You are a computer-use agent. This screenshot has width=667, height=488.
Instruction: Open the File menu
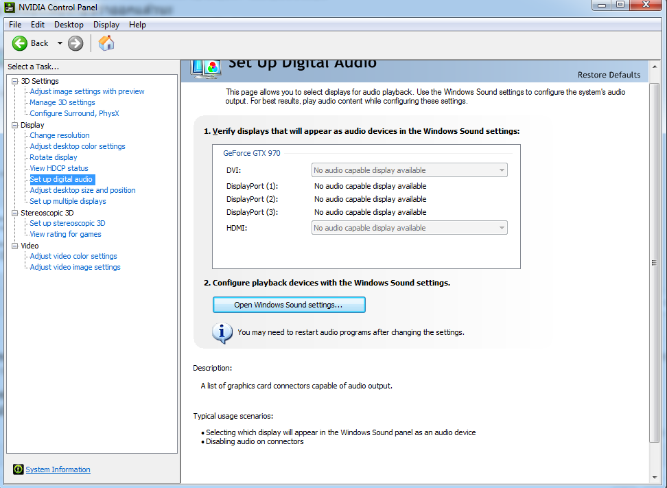(x=15, y=25)
